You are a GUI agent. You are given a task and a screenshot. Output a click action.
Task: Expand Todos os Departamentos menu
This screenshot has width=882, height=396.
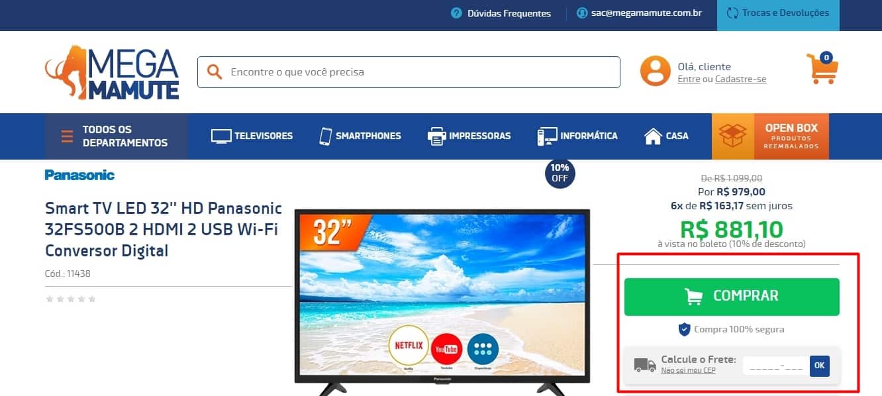click(117, 136)
